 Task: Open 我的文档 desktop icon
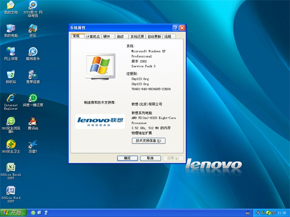[11, 6]
